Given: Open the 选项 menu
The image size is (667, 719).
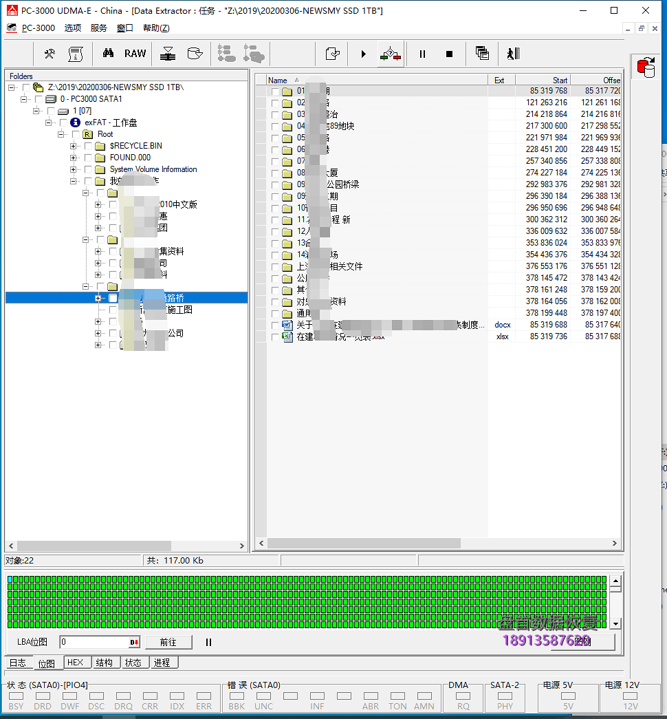Looking at the screenshot, I should [73, 28].
